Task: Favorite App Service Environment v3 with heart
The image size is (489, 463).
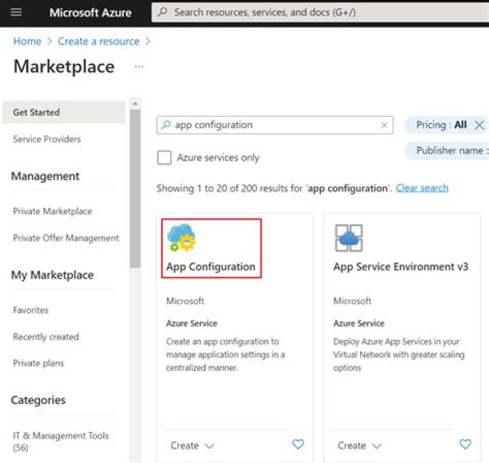Action: (465, 445)
